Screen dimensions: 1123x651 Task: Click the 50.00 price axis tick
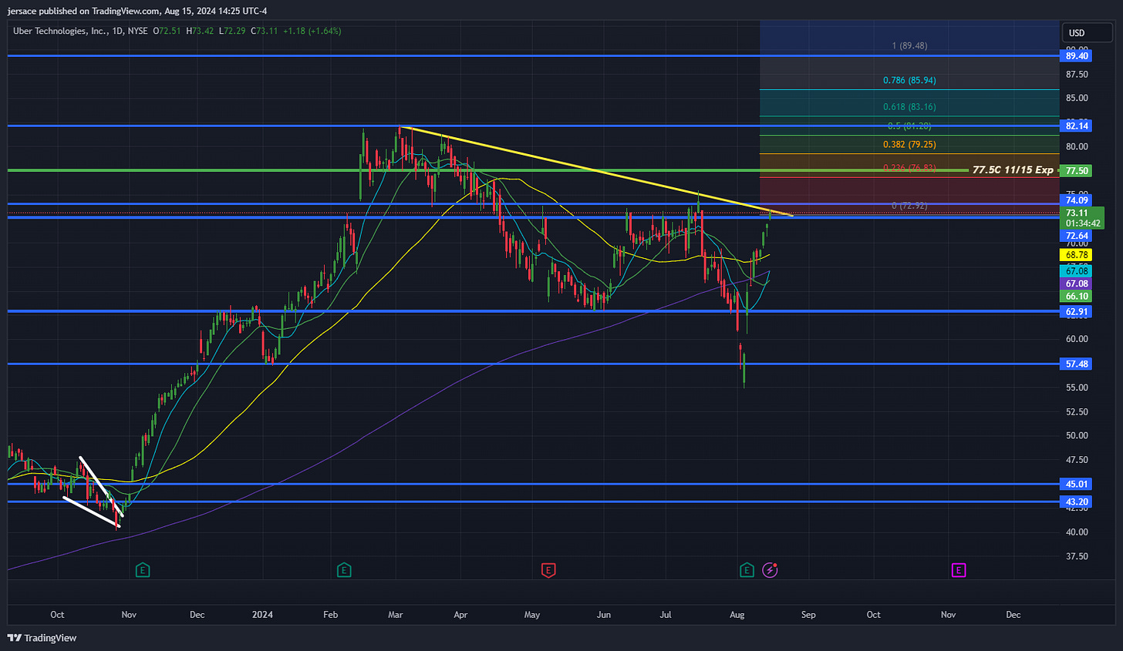(1077, 435)
